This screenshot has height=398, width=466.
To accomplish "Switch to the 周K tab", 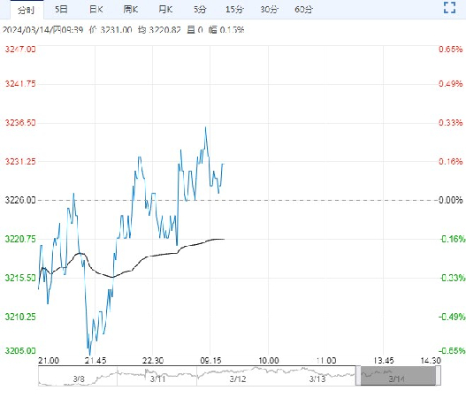I will click(x=131, y=10).
